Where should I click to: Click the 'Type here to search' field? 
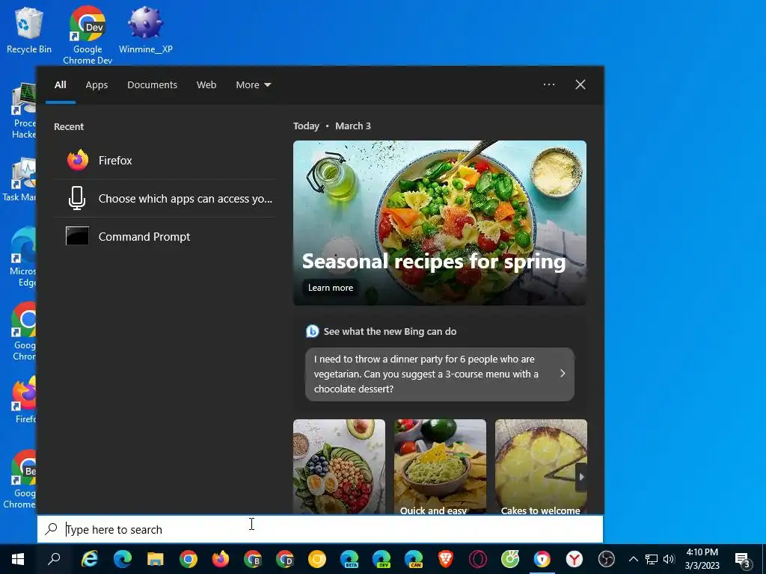coord(320,529)
